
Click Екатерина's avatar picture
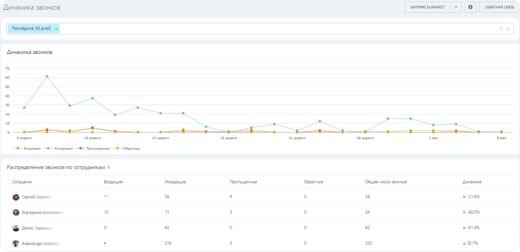point(16,213)
